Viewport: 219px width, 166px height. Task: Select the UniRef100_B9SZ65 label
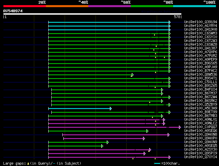pyautogui.click(x=201, y=86)
